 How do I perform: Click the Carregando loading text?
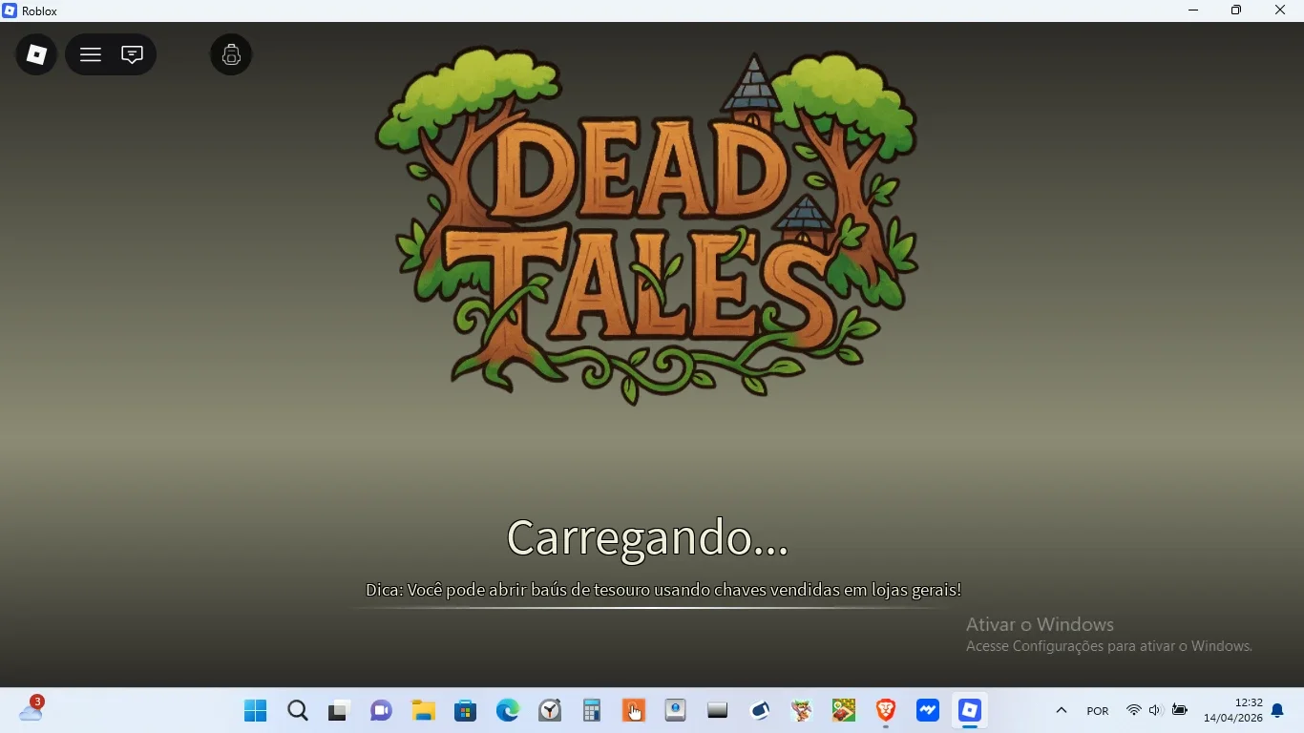(647, 537)
